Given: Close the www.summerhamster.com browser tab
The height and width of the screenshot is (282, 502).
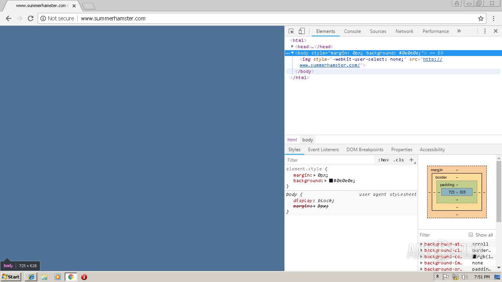Looking at the screenshot, I should pos(74,6).
